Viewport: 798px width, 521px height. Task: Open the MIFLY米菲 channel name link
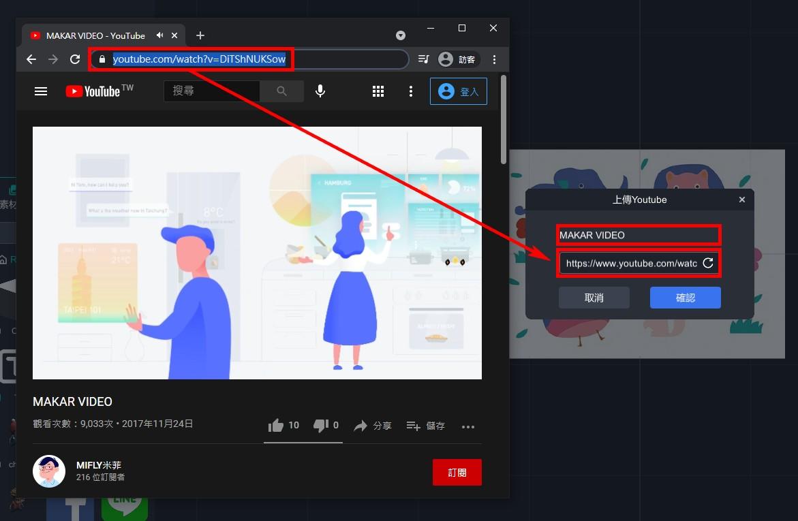99,465
